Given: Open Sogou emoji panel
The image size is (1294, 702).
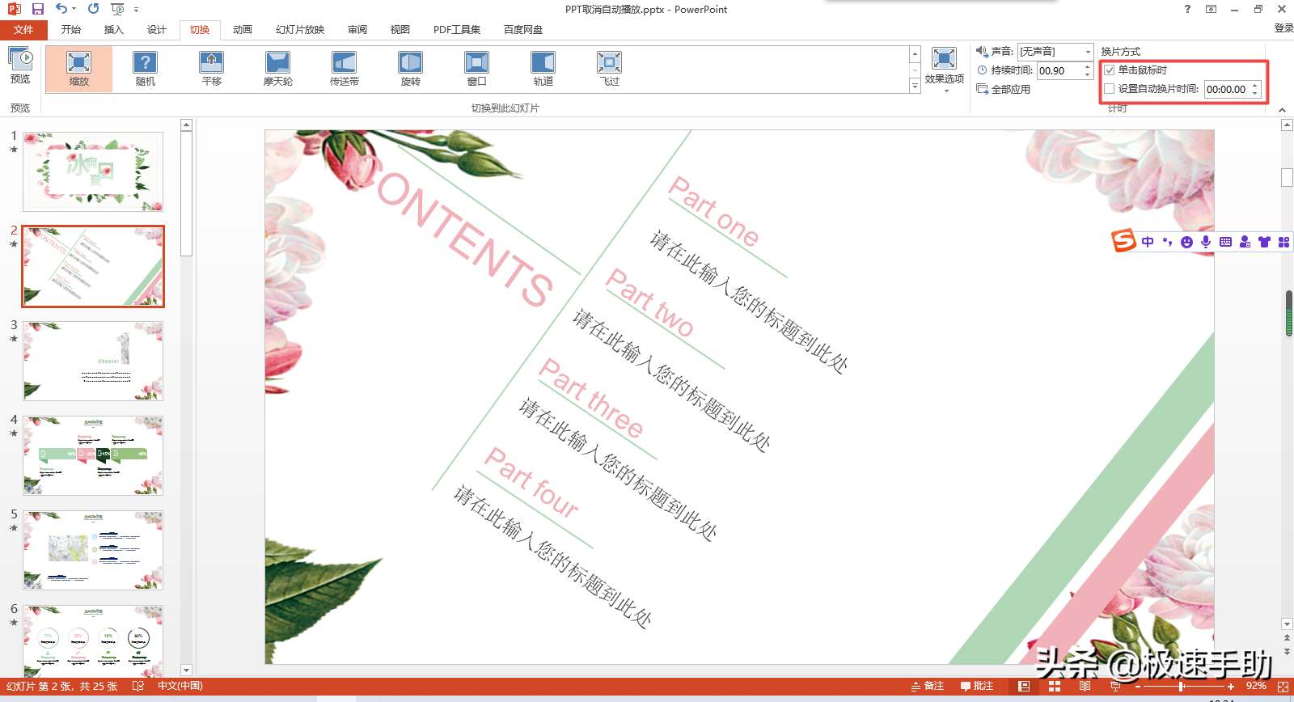Looking at the screenshot, I should pyautogui.click(x=1186, y=242).
